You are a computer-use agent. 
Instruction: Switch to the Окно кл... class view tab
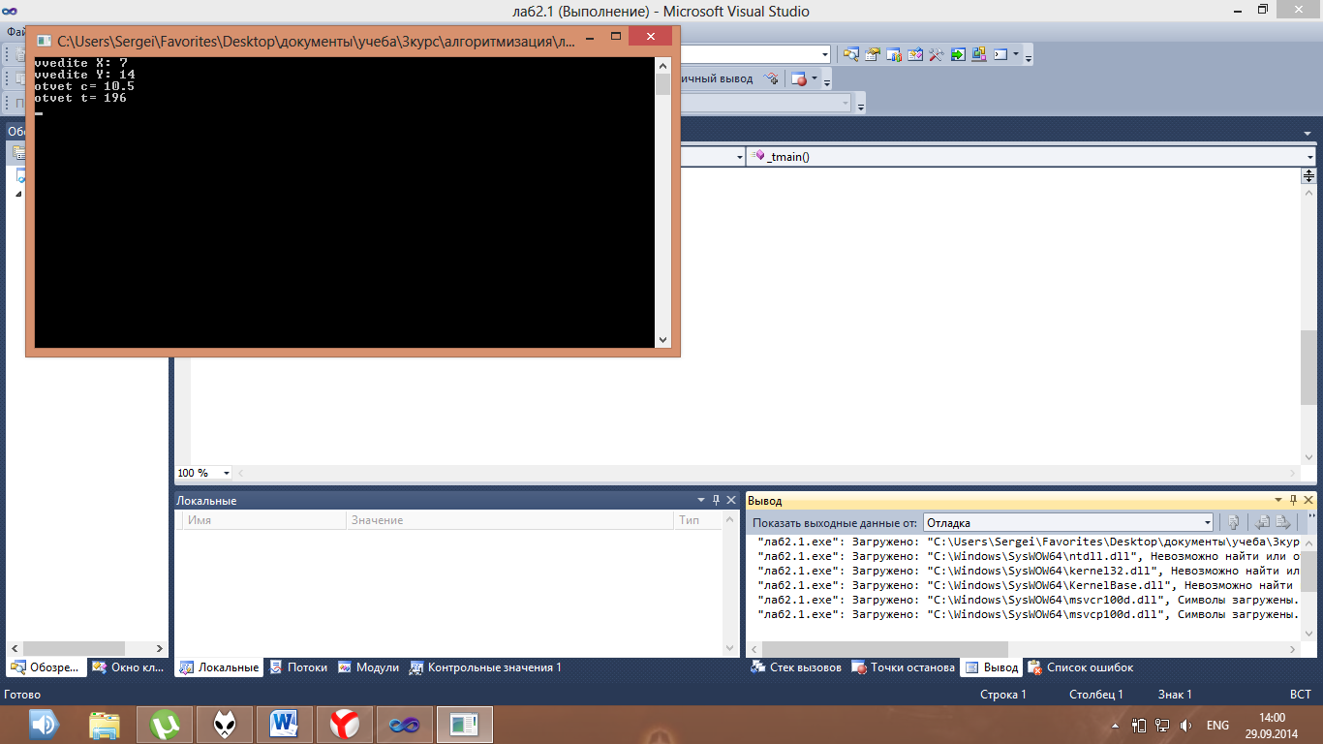click(x=128, y=667)
